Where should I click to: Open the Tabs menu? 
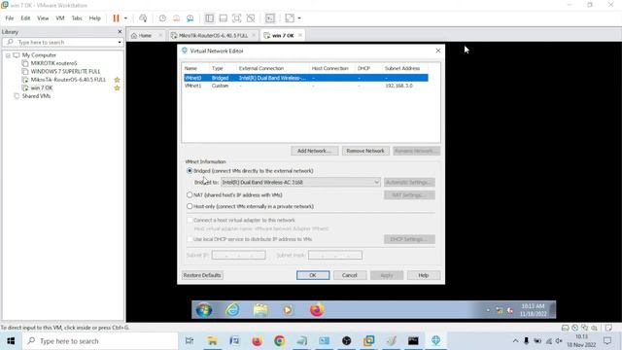coord(77,18)
